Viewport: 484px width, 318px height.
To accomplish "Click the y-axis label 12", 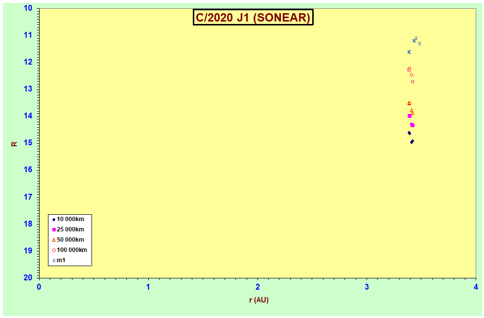I will tap(28, 62).
